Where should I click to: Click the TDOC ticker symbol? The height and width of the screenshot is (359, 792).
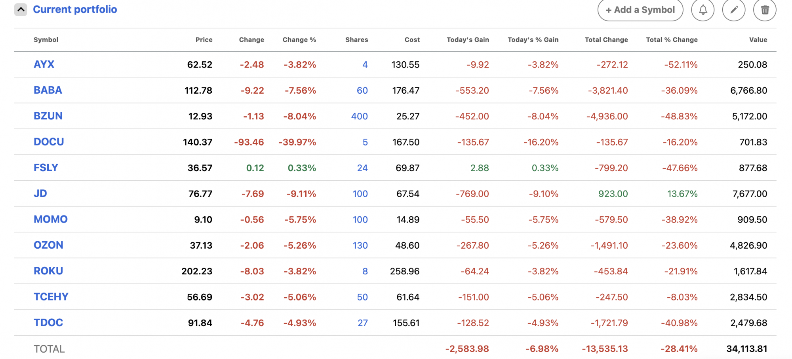[x=48, y=323]
